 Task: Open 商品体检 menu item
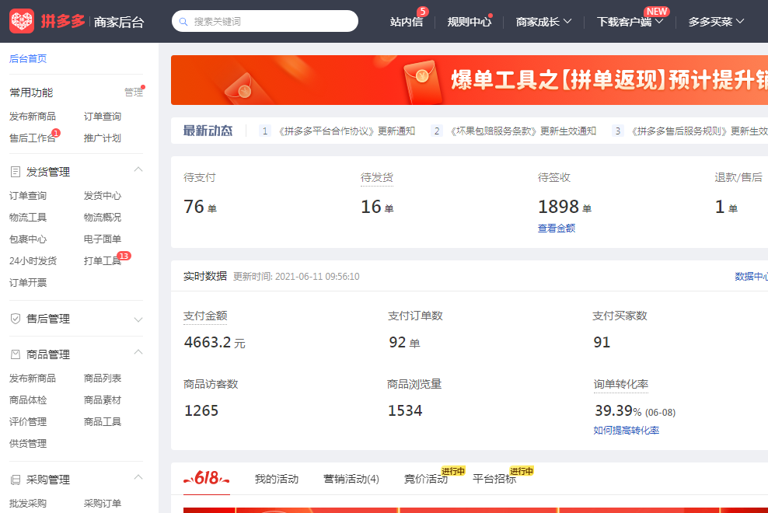click(x=28, y=400)
